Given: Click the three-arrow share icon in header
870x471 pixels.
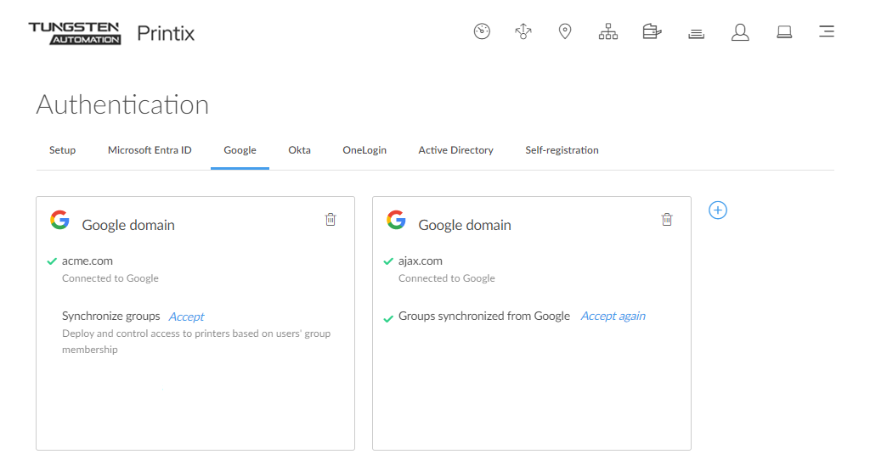Looking at the screenshot, I should coord(523,32).
